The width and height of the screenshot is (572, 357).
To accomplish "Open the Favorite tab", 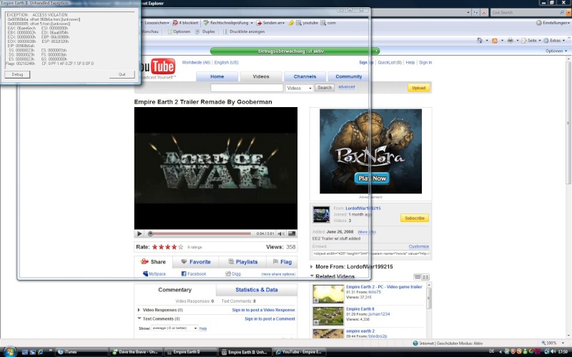I will [196, 261].
